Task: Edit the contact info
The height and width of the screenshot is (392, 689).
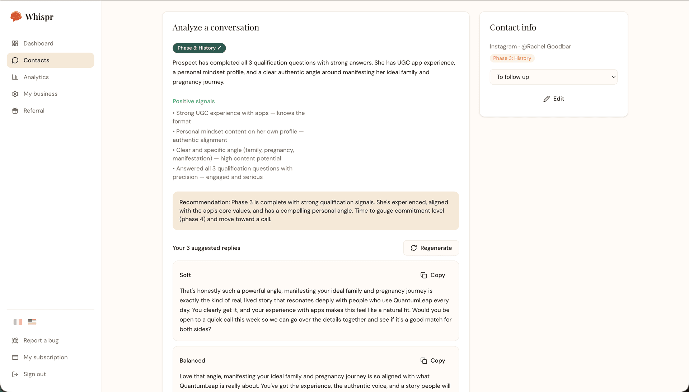Action: (x=553, y=99)
